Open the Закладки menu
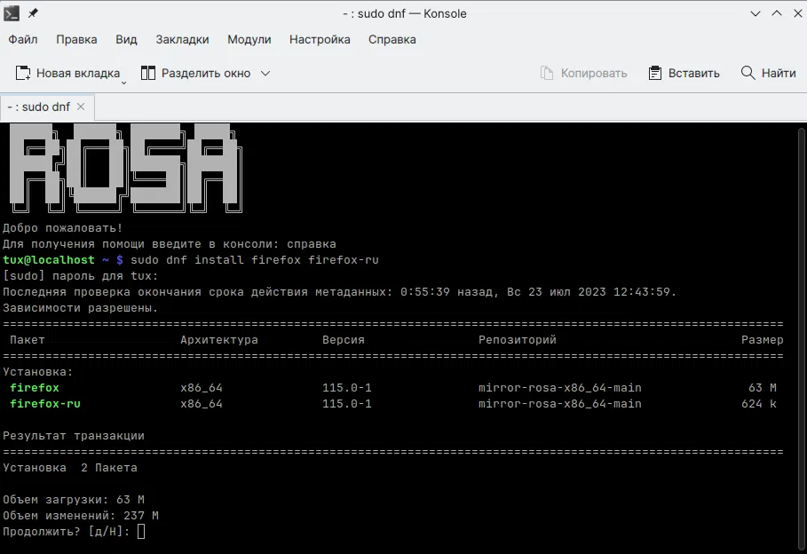This screenshot has height=554, width=807. click(x=182, y=39)
